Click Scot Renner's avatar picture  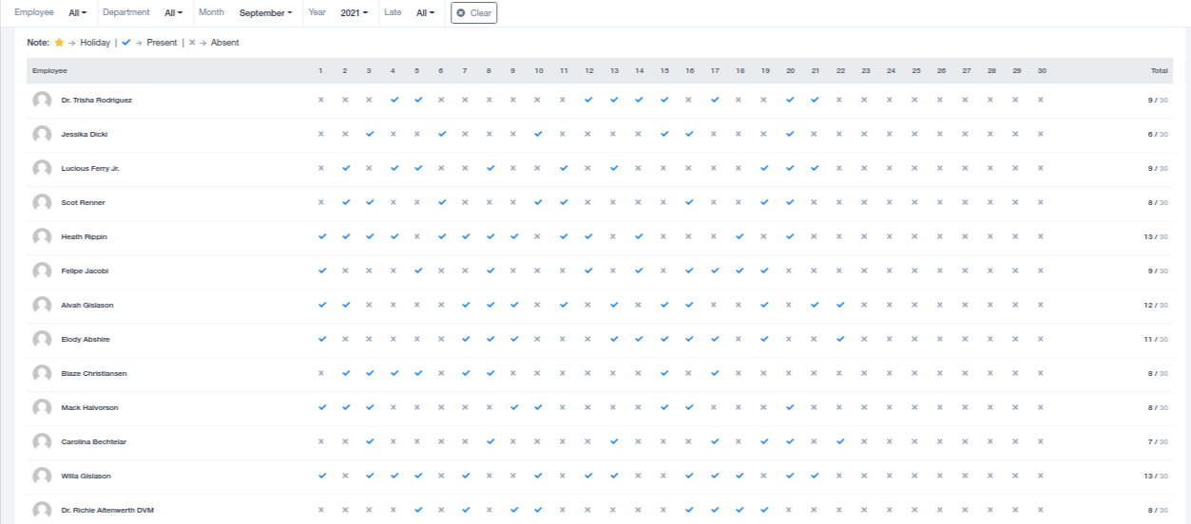[x=42, y=203]
